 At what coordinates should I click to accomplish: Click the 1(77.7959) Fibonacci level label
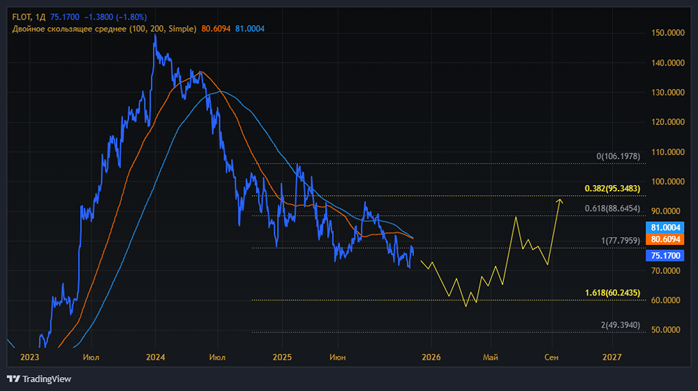pos(621,240)
